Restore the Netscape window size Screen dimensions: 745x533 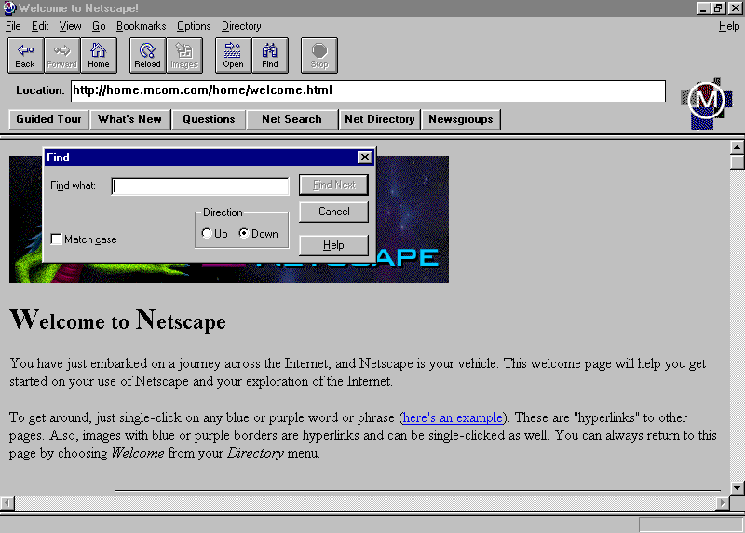718,8
